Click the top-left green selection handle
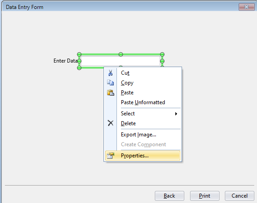 79,55
